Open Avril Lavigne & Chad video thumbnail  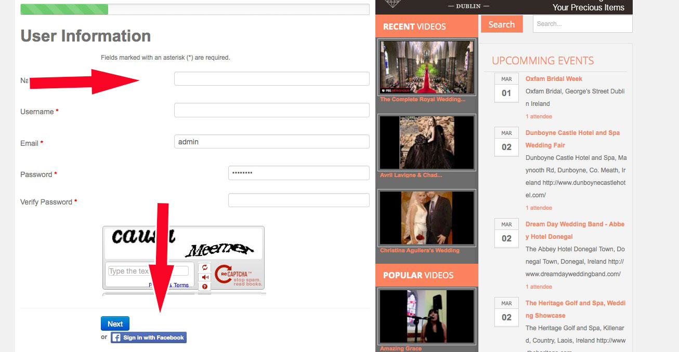[x=426, y=142]
